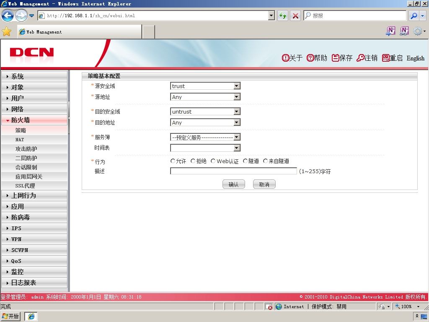Screen dimensions: 429x322
Task: Open the SSL代理 submenu item
Action: click(x=34, y=186)
